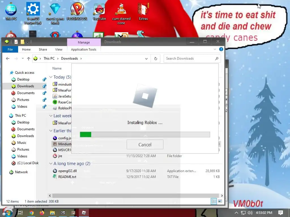
Task: Select Music under This PC
Action: click(x=22, y=143)
